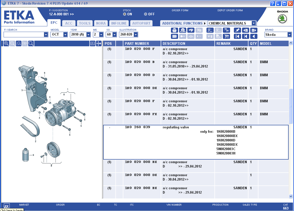Click the jump-to-first double bar arrow icon
The image size is (294, 211).
coord(237,36)
